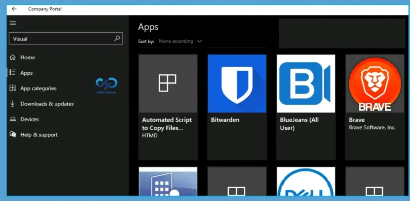The image size is (410, 201).
Task: Open Downloads & updates
Action: (x=47, y=103)
